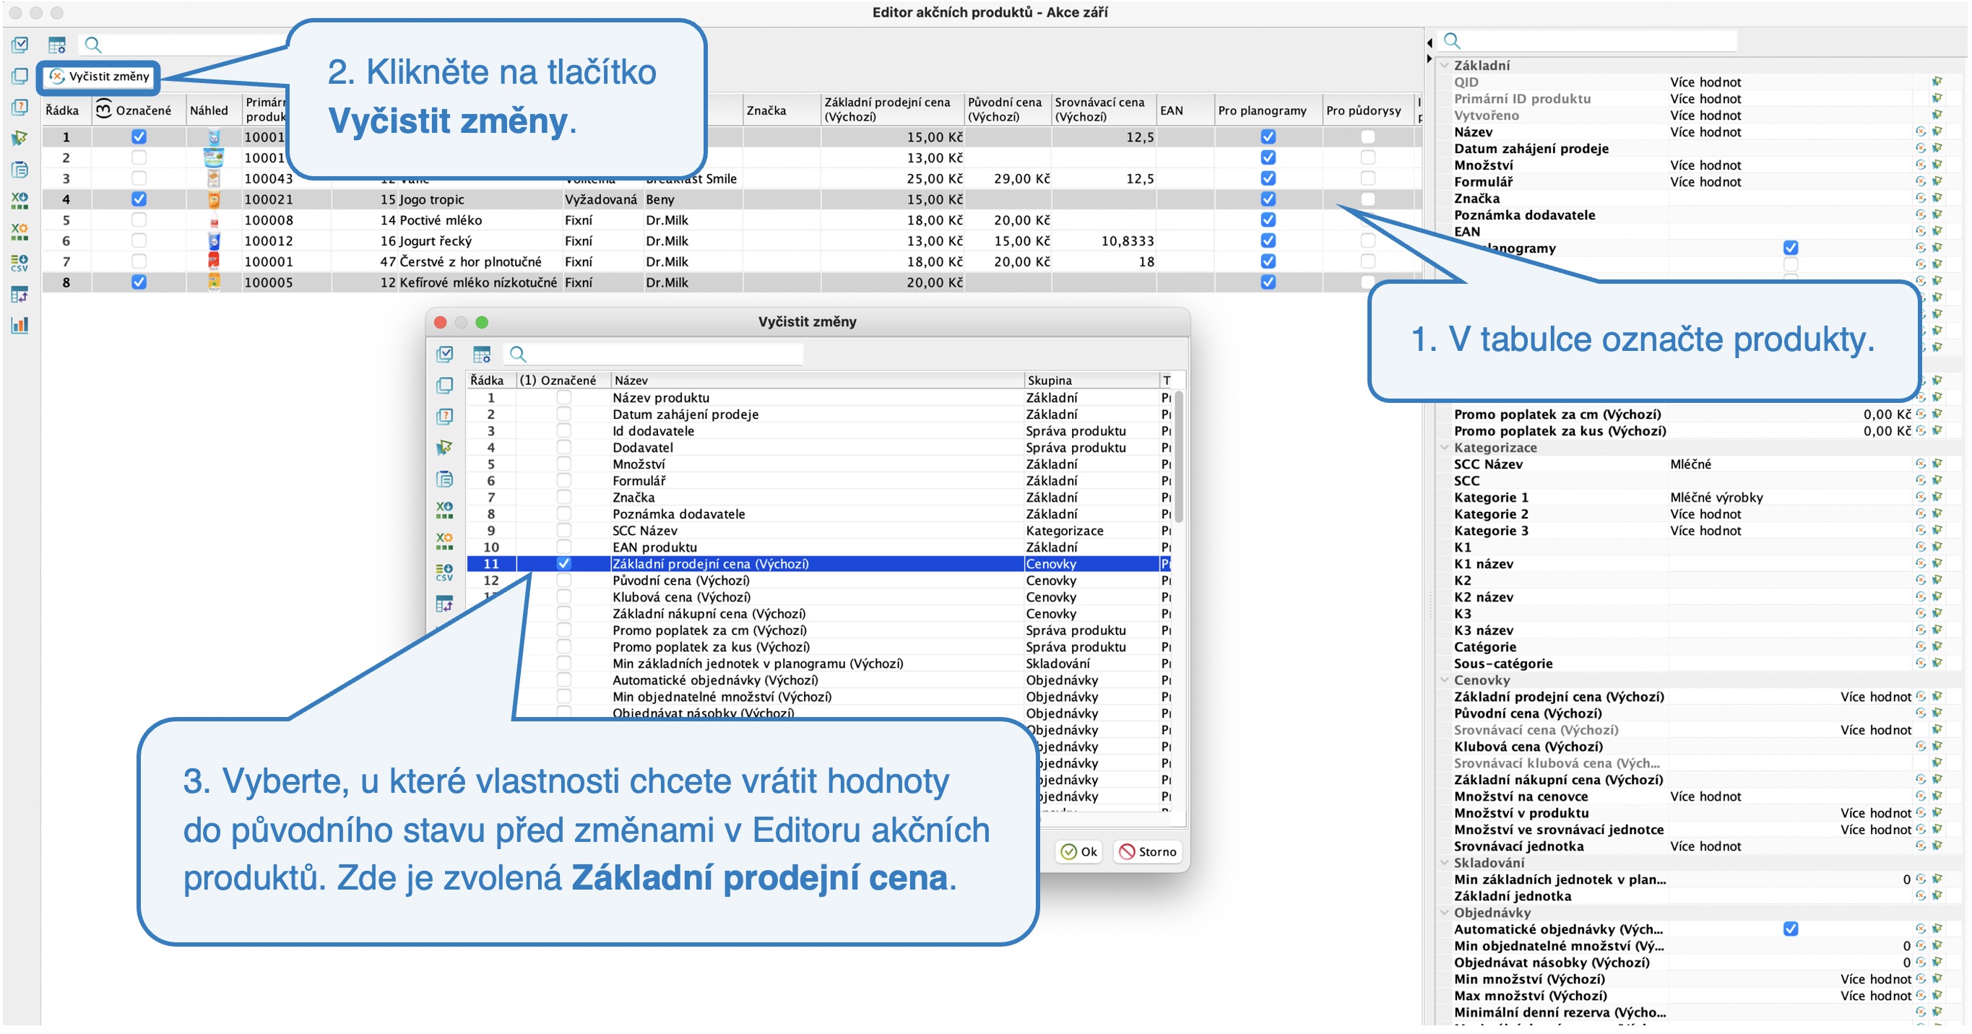This screenshot has width=1972, height=1034.
Task: Collapse the Kategorizace properties group
Action: (x=1445, y=448)
